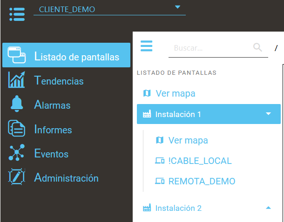The image size is (284, 222).
Task: Open the top-level Ver mapa link
Action: pos(175,93)
